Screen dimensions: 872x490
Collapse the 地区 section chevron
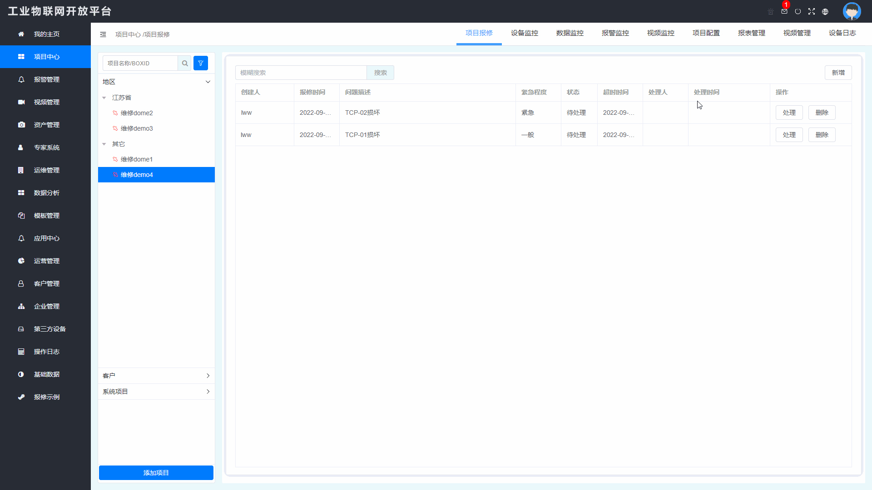pos(208,82)
